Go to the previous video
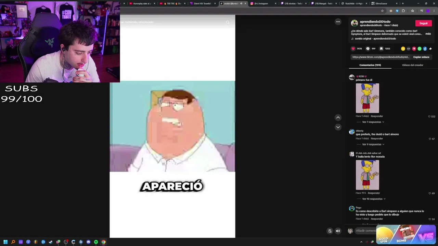Image resolution: width=438 pixels, height=246 pixels. [338, 118]
